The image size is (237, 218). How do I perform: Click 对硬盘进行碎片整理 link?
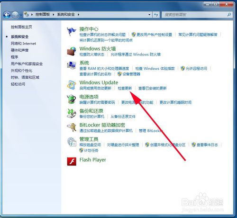(123, 145)
